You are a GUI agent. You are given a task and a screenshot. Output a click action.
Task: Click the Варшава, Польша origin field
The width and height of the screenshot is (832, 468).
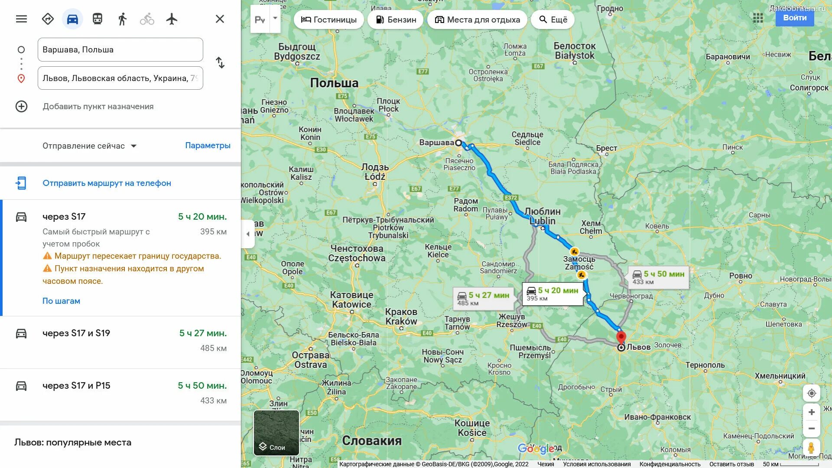tap(120, 49)
